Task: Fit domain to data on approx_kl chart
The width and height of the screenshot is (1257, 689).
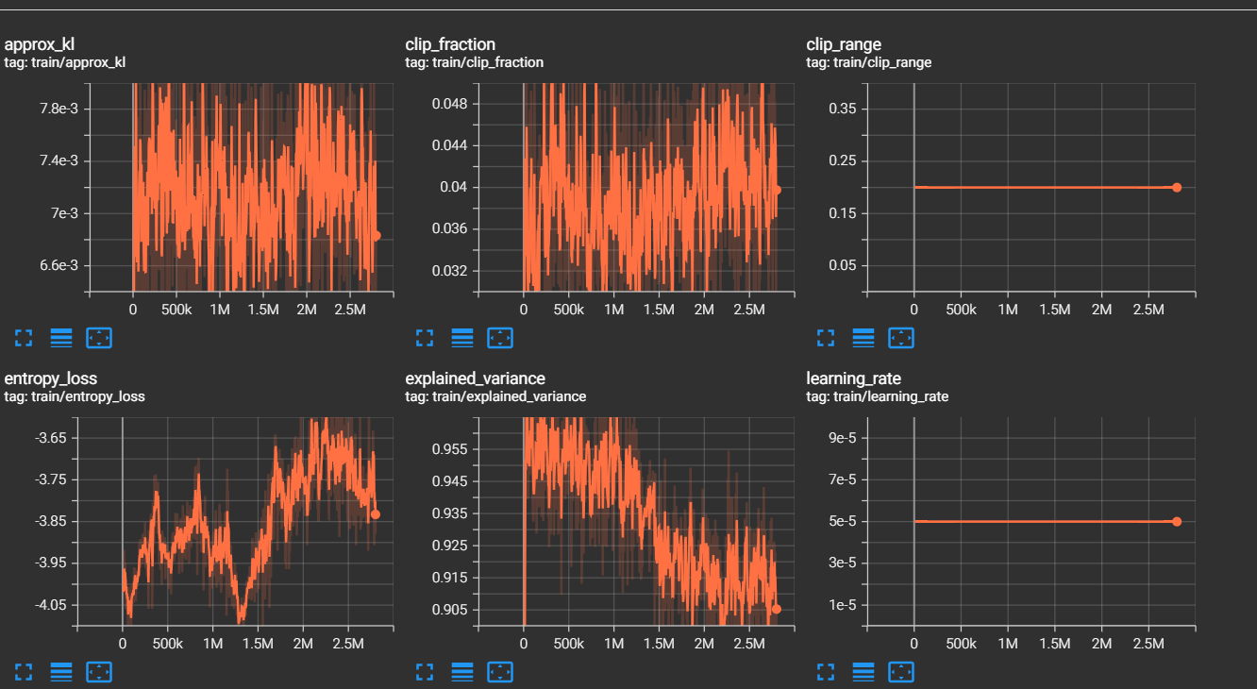Action: pos(99,337)
